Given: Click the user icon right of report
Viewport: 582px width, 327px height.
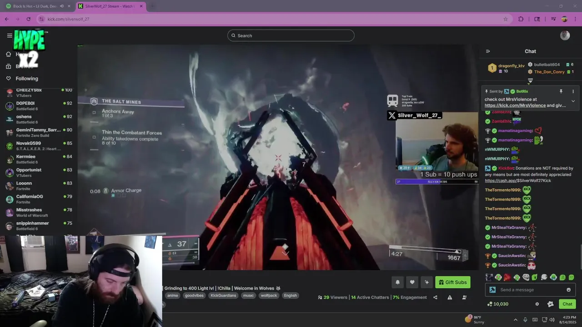Looking at the screenshot, I should coord(464,297).
